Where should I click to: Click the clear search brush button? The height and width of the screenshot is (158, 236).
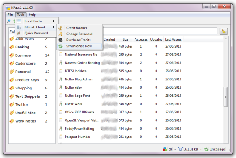224,31
